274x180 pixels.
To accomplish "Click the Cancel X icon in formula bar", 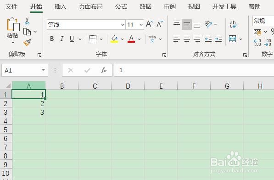I will pyautogui.click(x=71, y=70).
